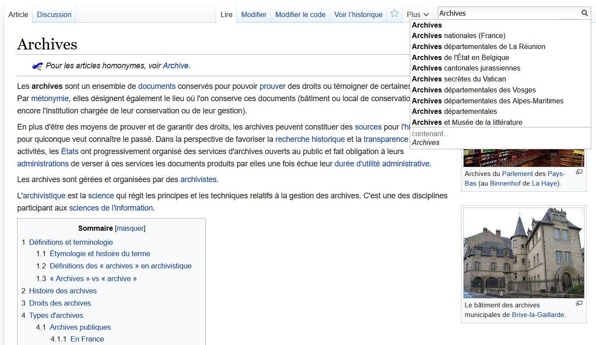Search pages containing Archives

(x=500, y=138)
